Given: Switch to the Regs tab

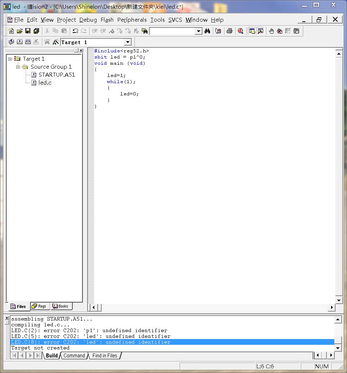Looking at the screenshot, I should 40,306.
